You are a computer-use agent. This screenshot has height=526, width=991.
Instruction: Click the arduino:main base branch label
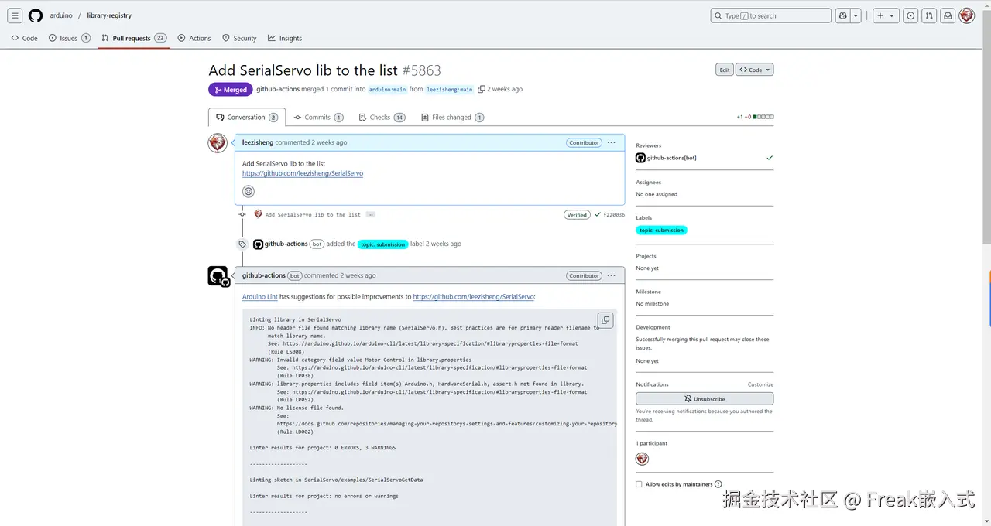387,90
